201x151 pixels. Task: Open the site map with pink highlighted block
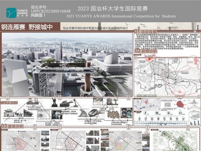(x=21, y=141)
